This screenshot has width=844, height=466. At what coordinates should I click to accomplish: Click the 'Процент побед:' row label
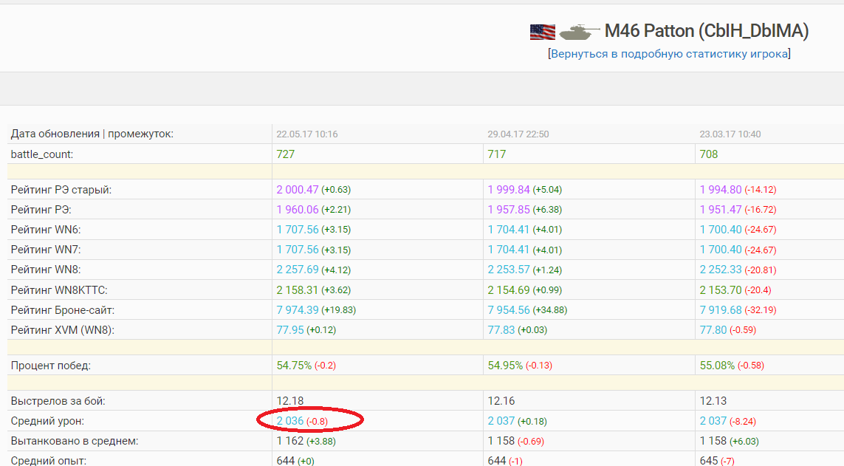pyautogui.click(x=51, y=366)
